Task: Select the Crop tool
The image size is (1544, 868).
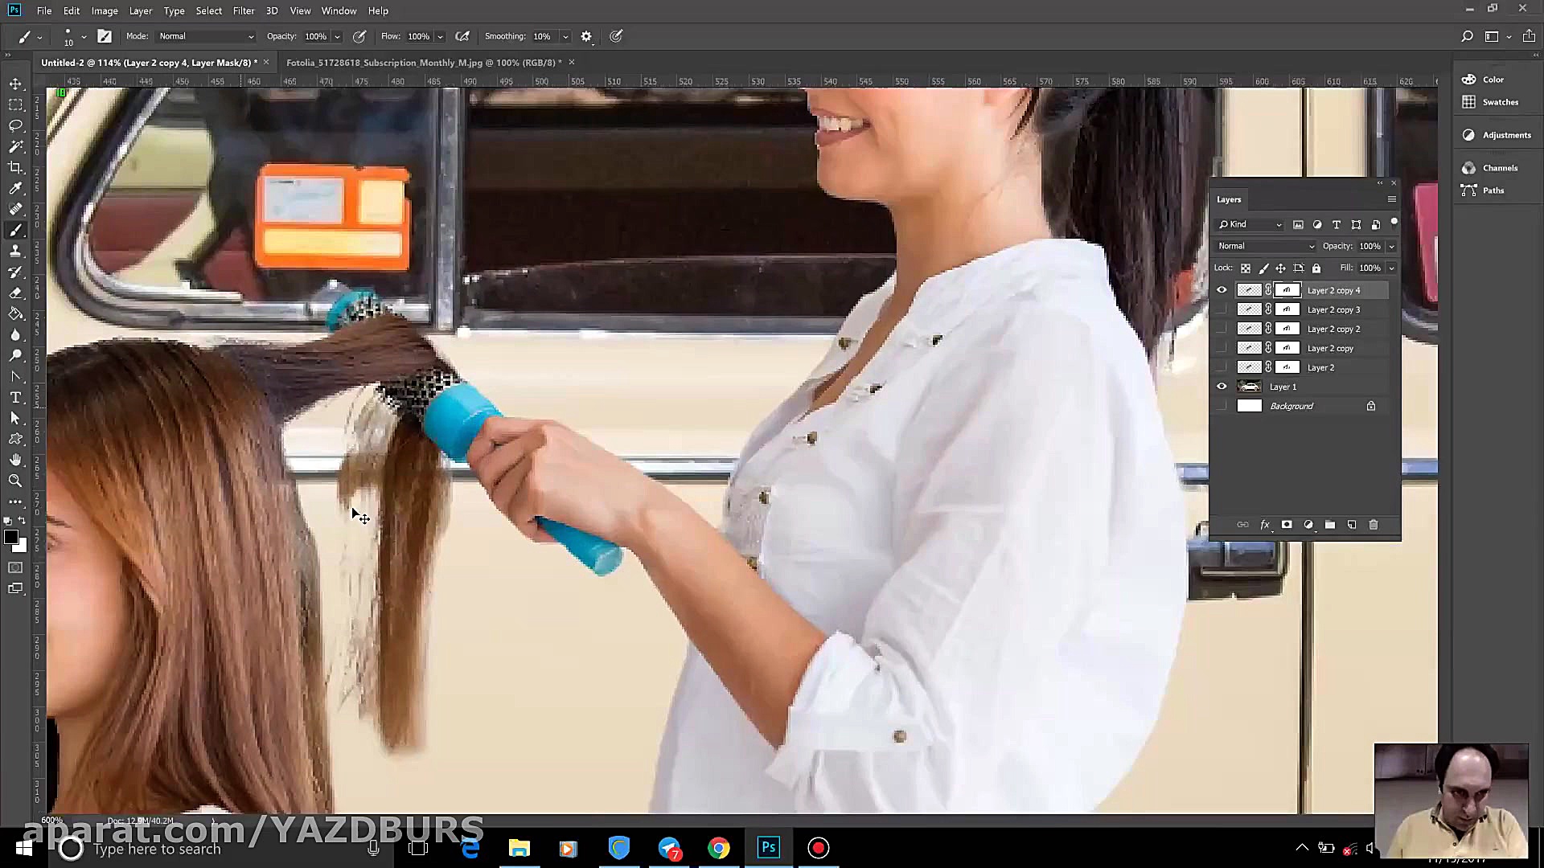Action: (x=15, y=167)
